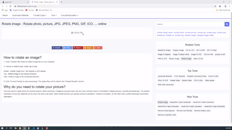Screen dimensions: 232x130
Task: Open Remove Line Breaks tool
Action: (184, 111)
